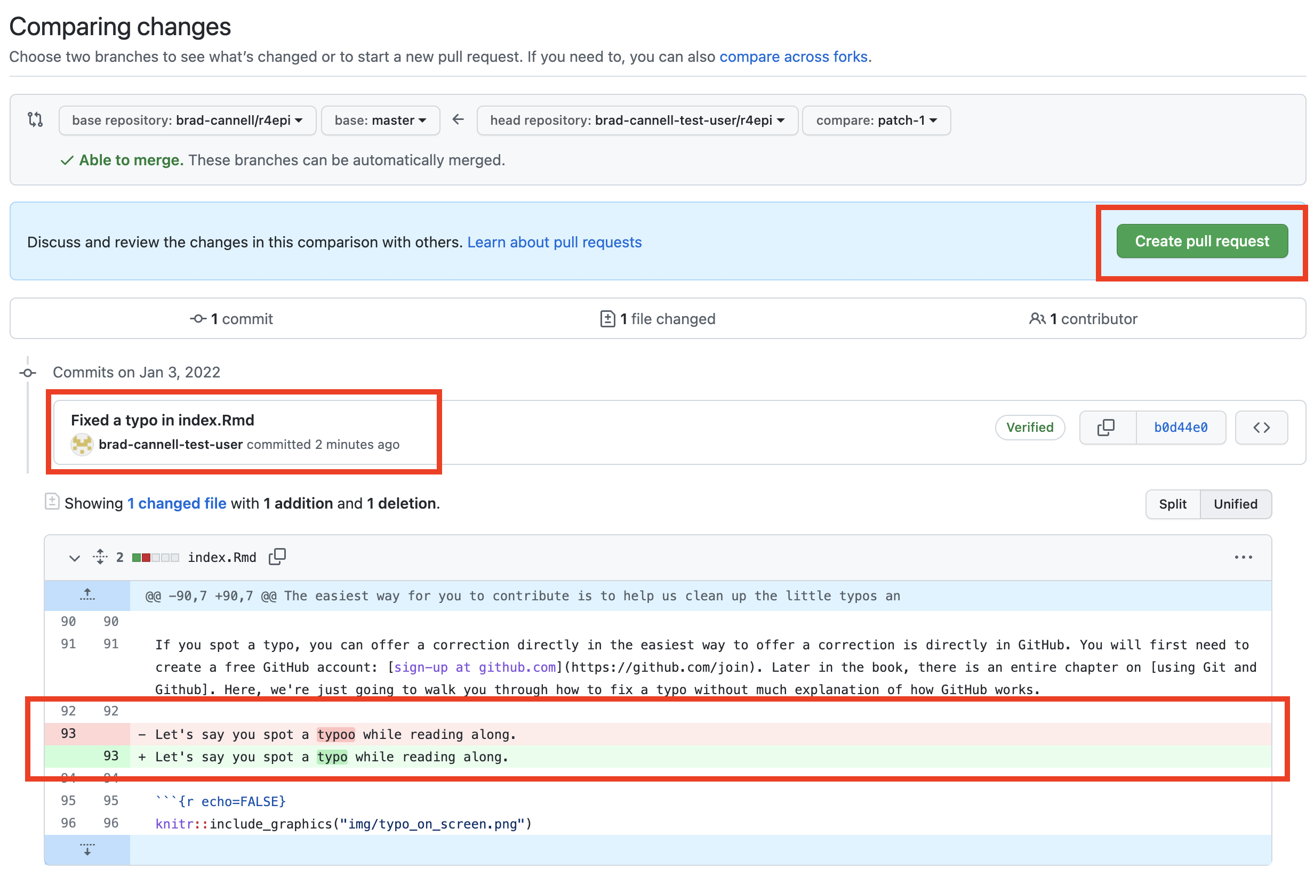Click the arrow between base and head
1314x885 pixels.
(458, 119)
